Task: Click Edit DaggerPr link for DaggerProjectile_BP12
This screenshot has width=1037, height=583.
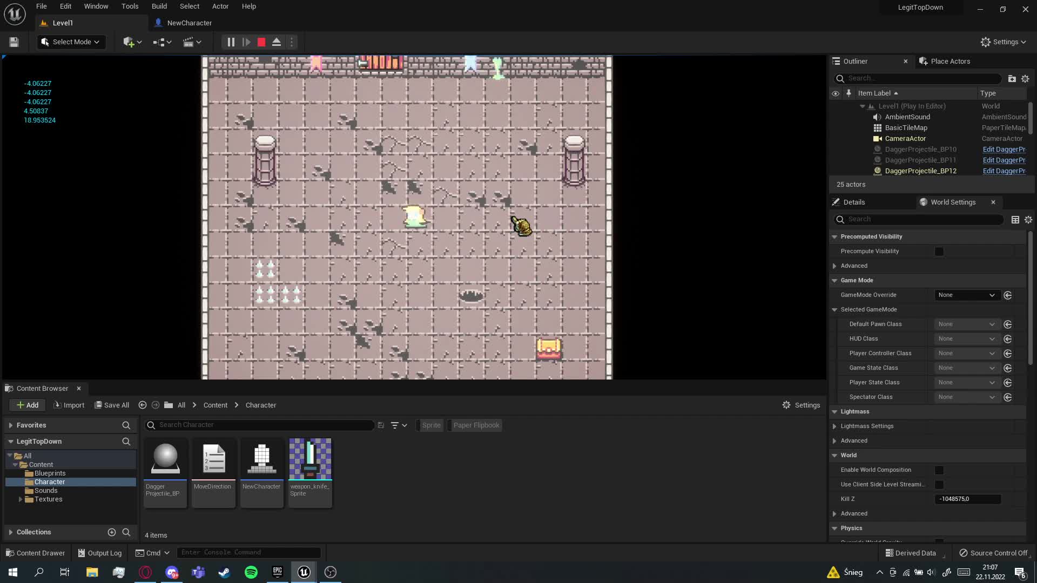Action: (1004, 171)
